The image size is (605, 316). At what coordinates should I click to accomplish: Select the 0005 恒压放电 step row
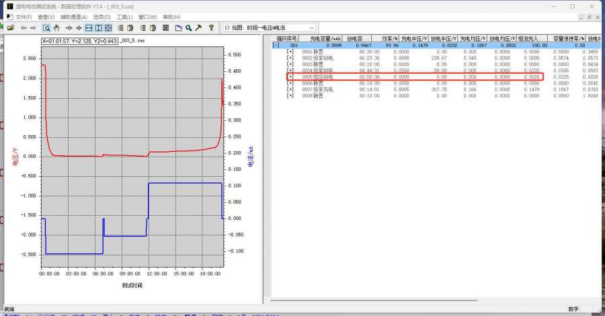319,77
